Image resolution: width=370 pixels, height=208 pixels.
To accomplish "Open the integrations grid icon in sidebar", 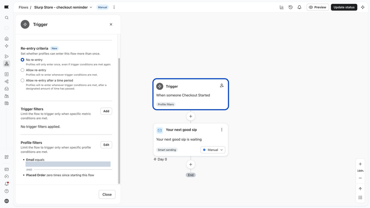I will 7,157.
